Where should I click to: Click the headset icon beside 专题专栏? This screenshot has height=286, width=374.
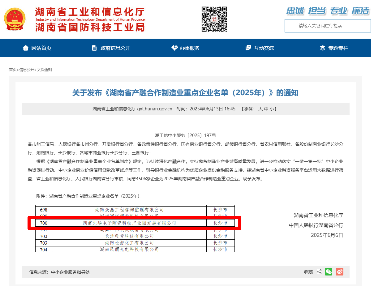322,48
